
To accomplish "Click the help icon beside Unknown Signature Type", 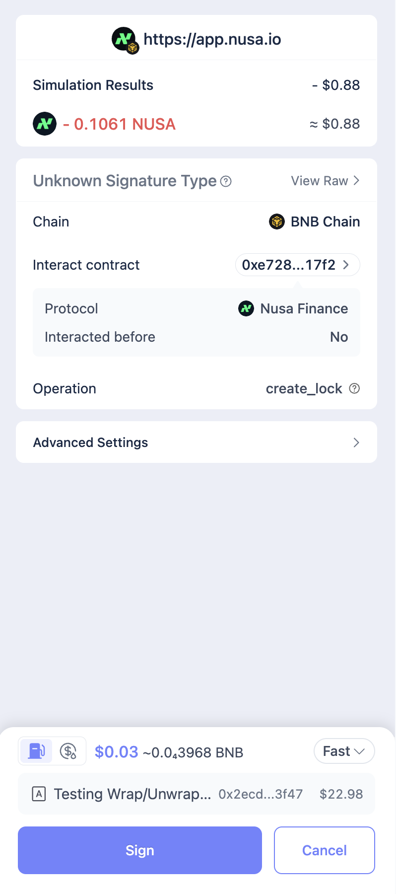I will pyautogui.click(x=226, y=181).
